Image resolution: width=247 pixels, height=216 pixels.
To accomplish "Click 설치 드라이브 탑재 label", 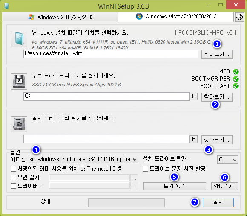I will pyautogui.click(x=166, y=159).
